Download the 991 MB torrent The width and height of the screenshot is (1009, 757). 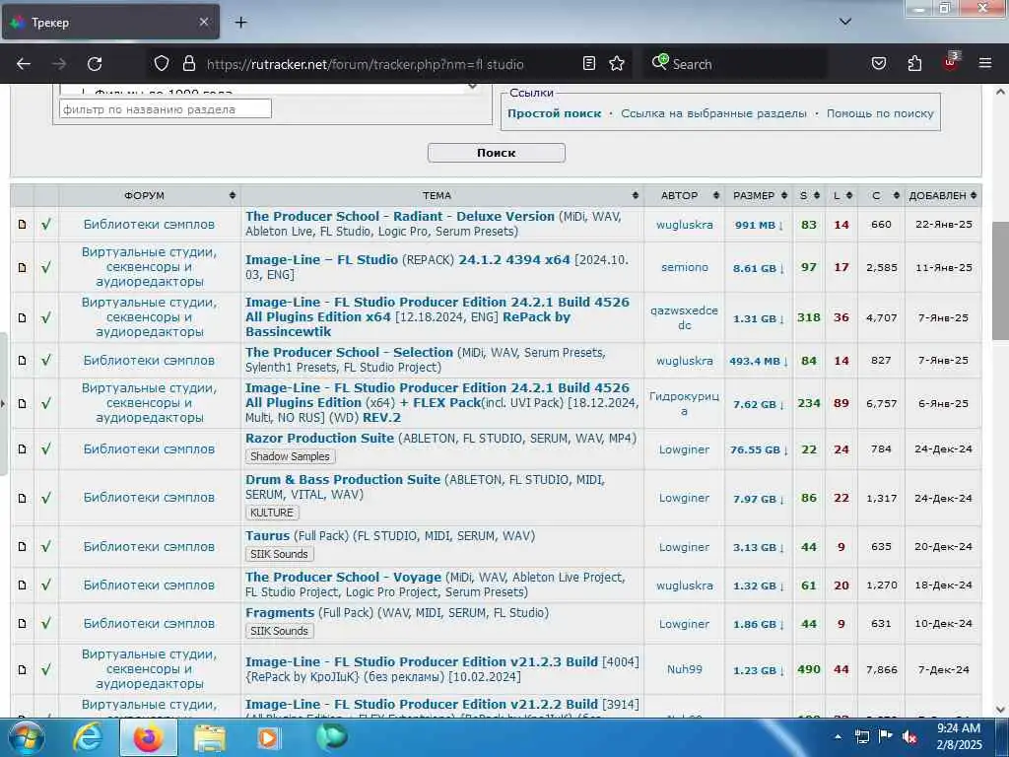[759, 226]
